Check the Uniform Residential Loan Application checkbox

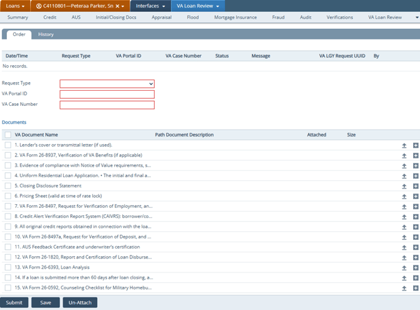pyautogui.click(x=8, y=176)
